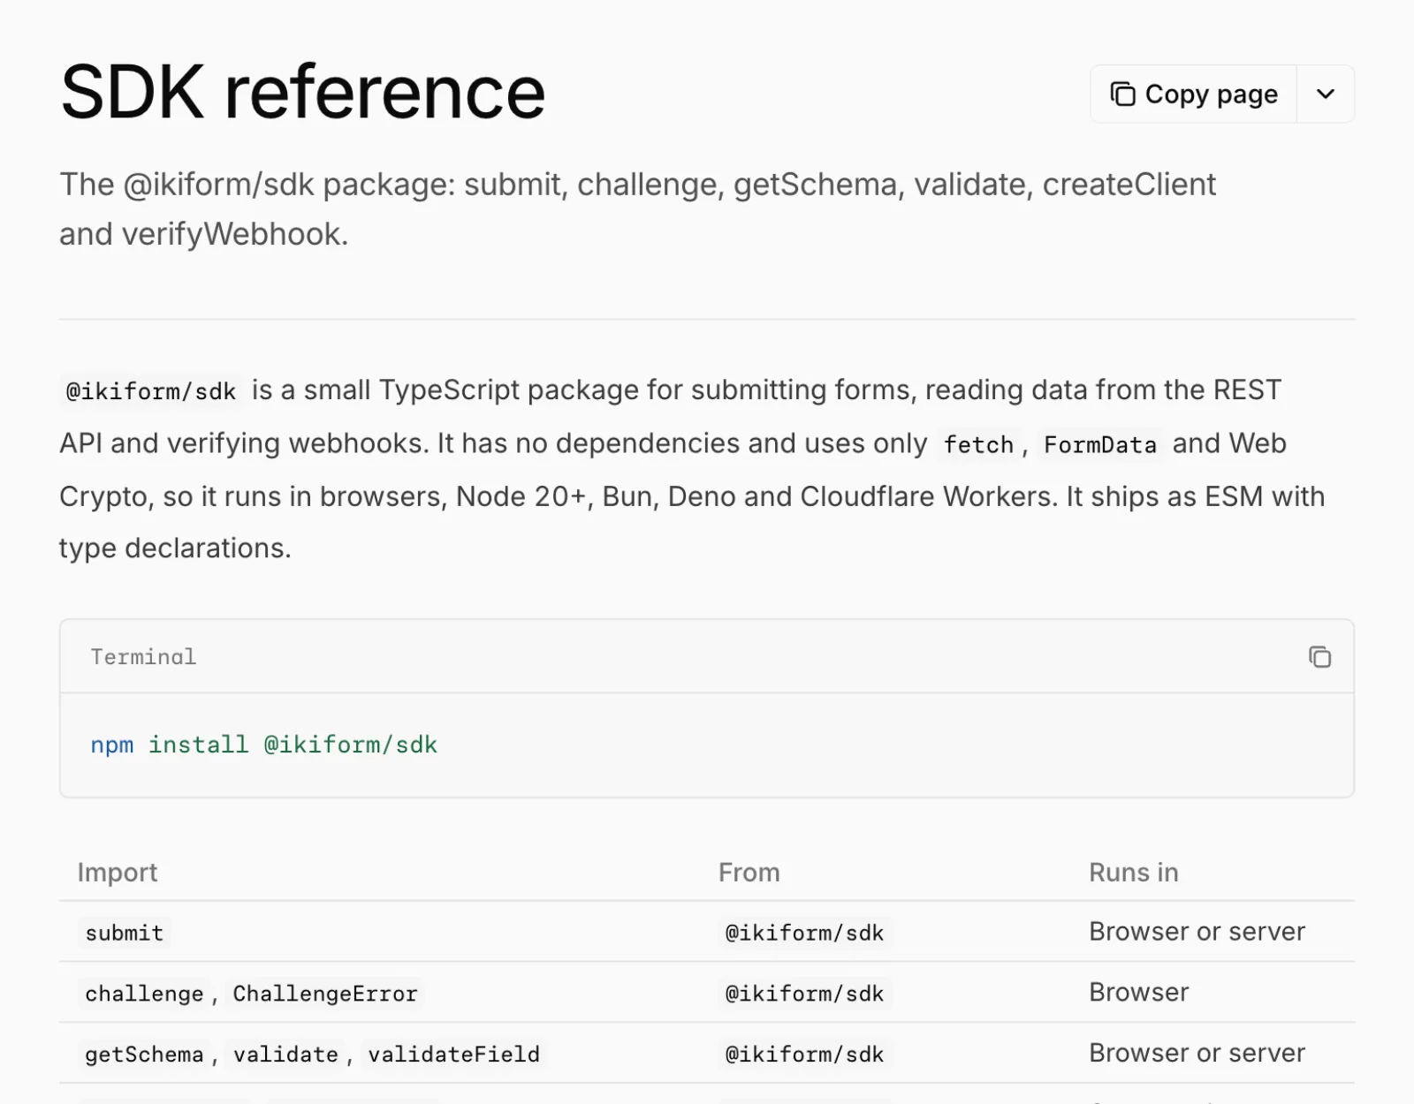This screenshot has height=1104, width=1414.
Task: Click the From column header
Action: point(749,873)
